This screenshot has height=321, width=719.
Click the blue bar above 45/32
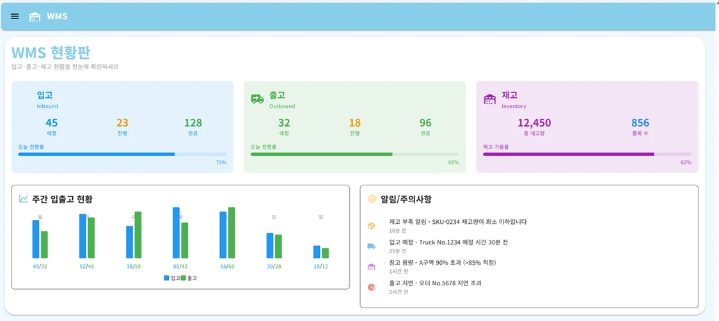[36, 239]
